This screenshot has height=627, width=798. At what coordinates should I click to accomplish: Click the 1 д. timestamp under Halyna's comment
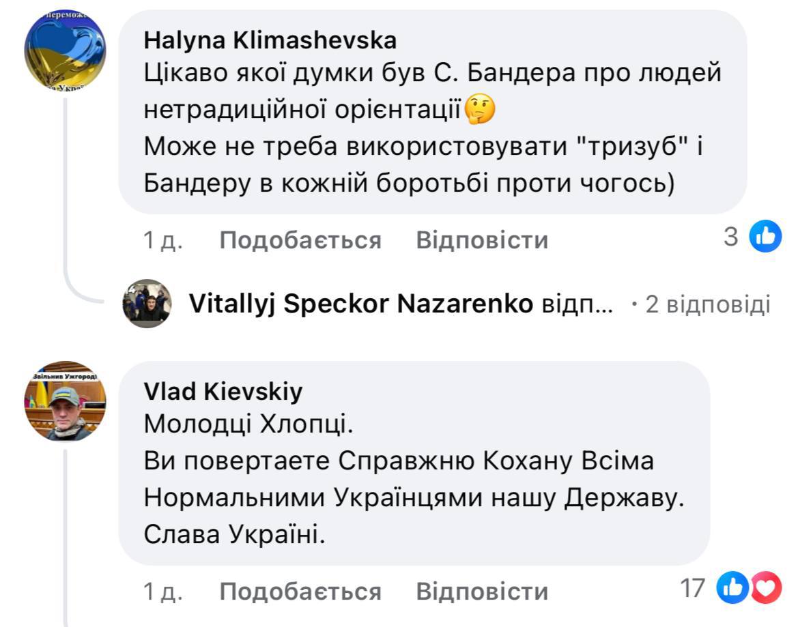tap(163, 240)
